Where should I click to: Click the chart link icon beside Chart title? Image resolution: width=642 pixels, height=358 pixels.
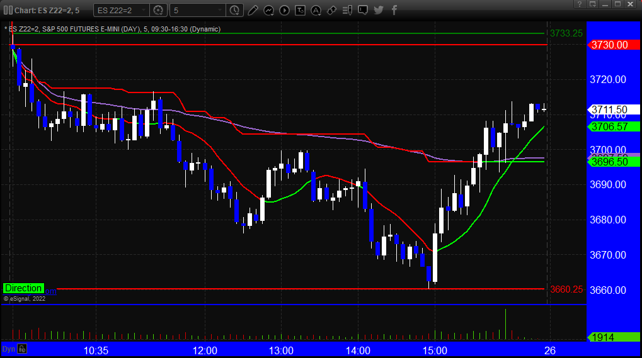point(8,10)
